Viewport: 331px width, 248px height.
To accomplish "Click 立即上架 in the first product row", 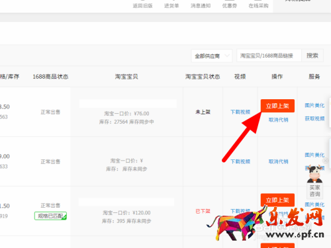I will point(277,106).
